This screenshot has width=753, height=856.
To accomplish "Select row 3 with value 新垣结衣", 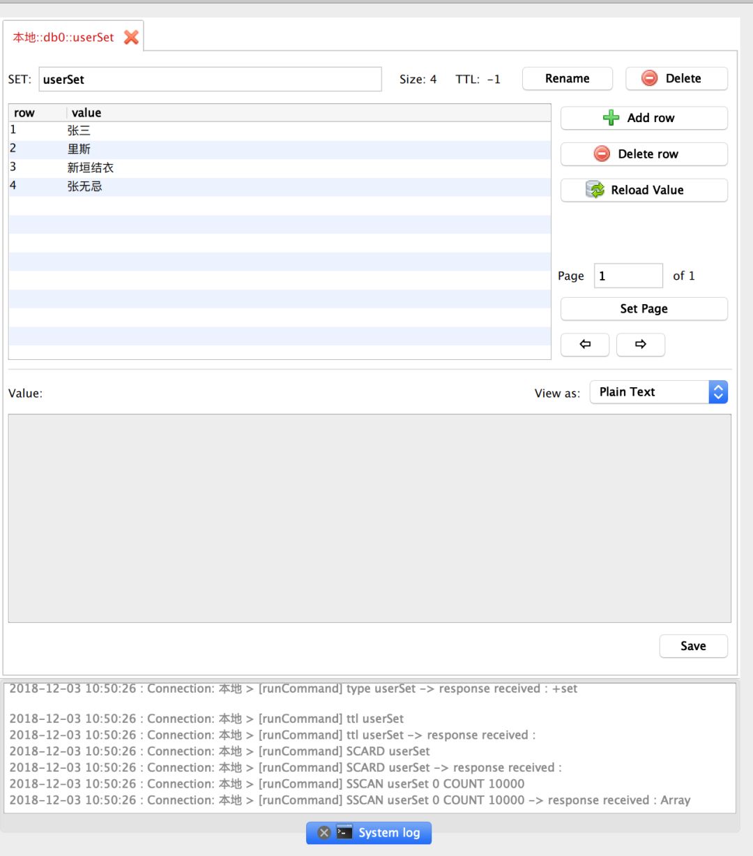I will pos(90,167).
